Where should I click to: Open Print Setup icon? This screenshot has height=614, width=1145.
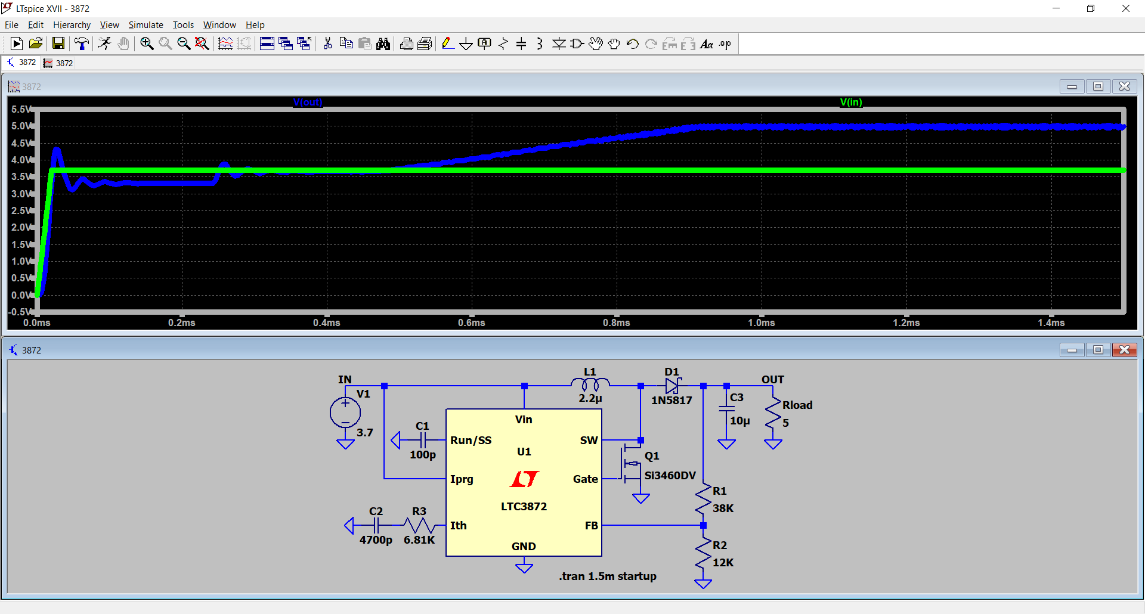[406, 44]
